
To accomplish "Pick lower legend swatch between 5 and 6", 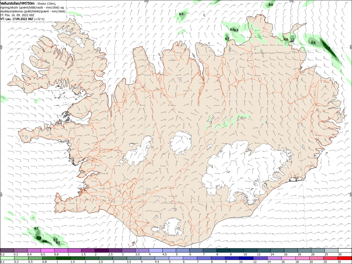I will [x=176, y=258].
